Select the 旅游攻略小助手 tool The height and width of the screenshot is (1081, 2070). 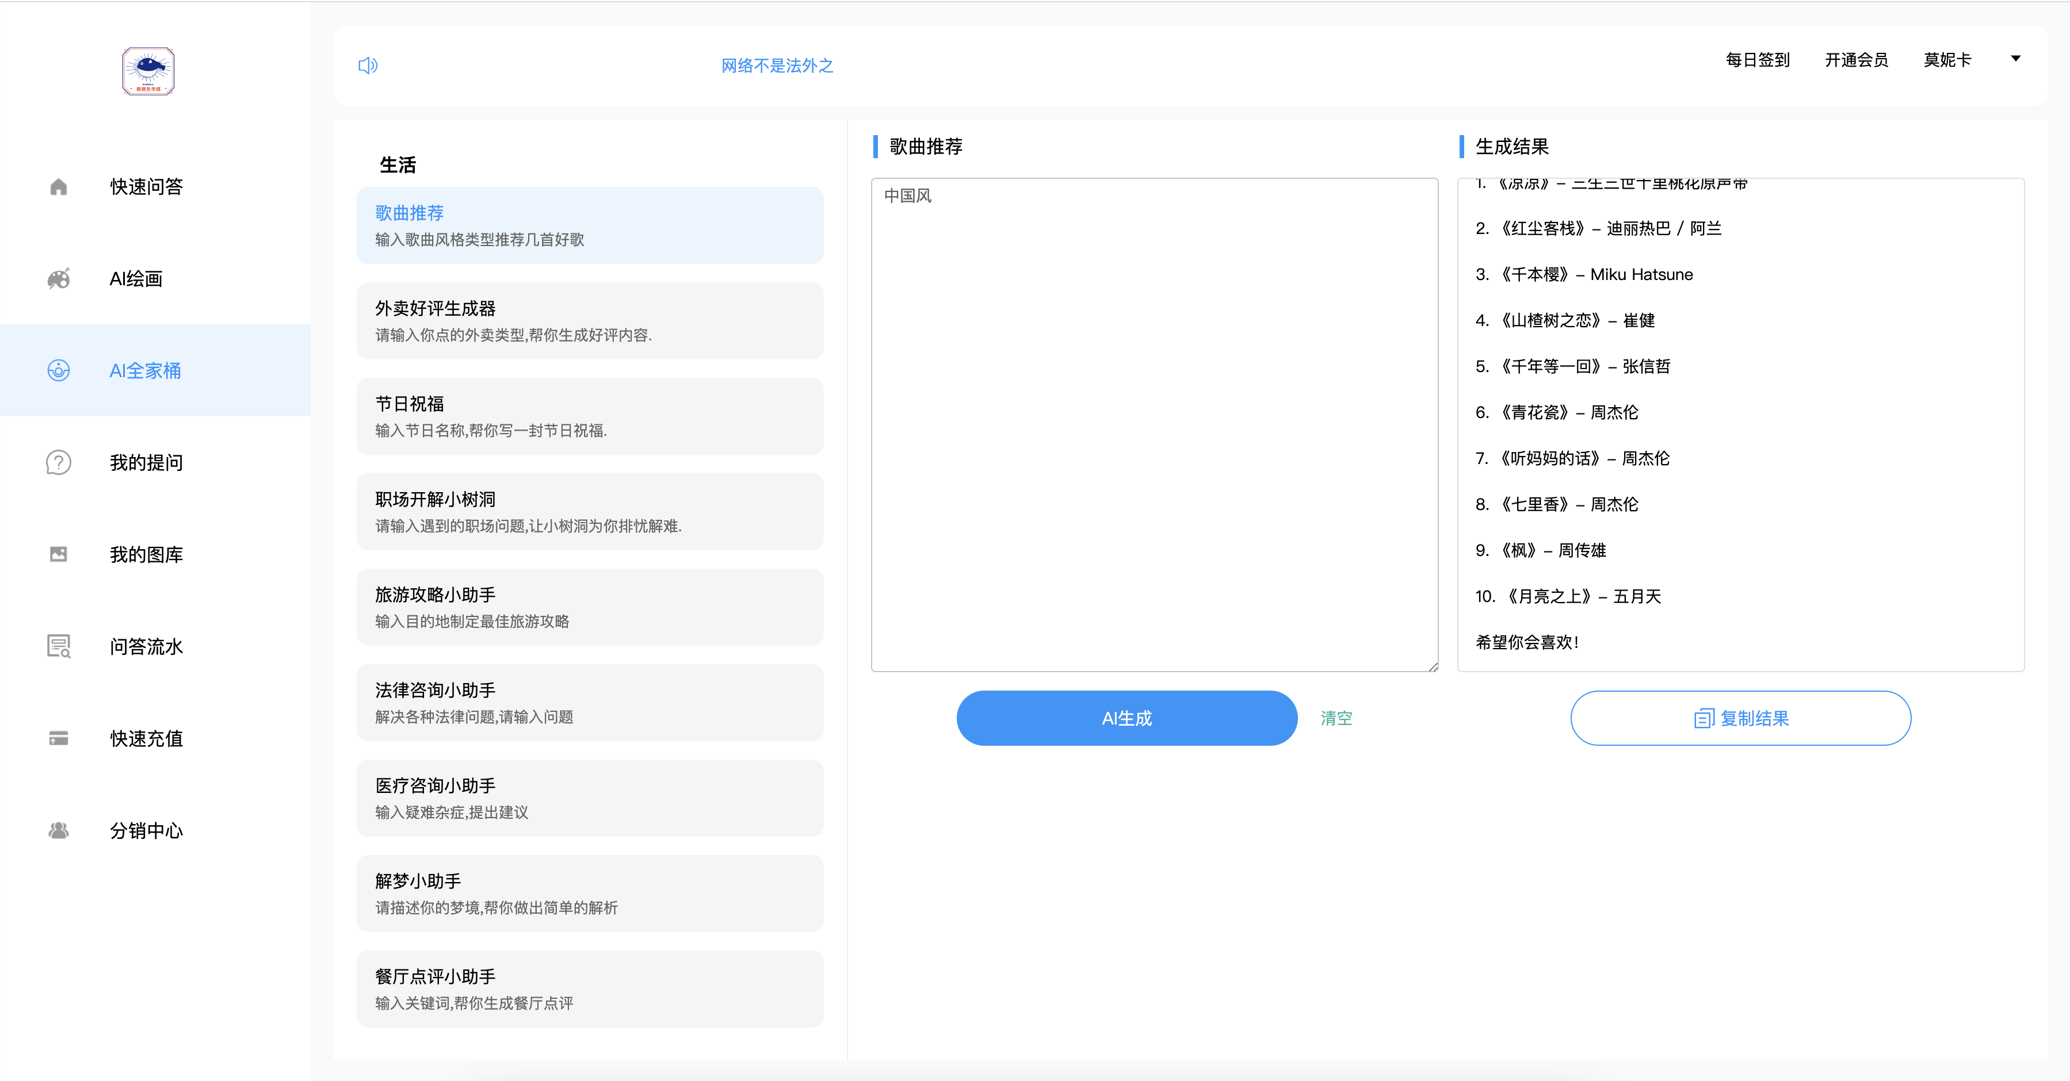(x=589, y=607)
